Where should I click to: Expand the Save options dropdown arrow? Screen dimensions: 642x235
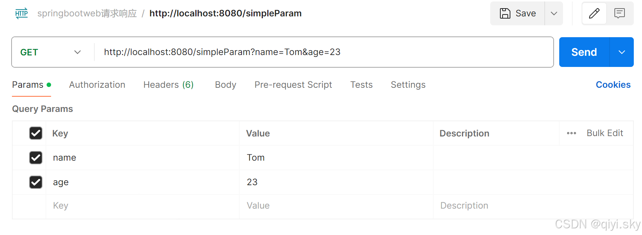tap(554, 13)
